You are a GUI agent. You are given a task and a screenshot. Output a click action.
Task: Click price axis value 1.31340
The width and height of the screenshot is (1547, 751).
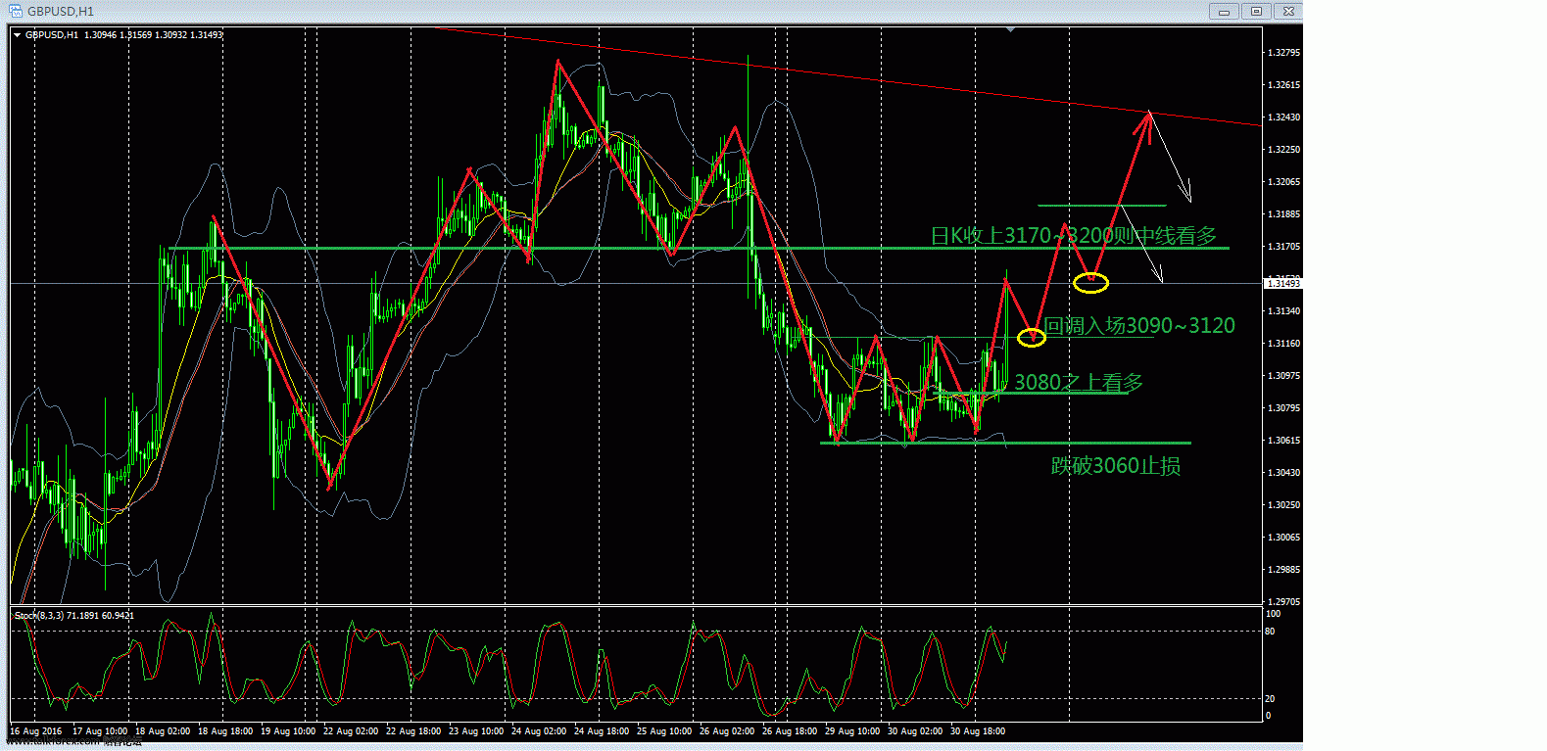coord(1283,311)
